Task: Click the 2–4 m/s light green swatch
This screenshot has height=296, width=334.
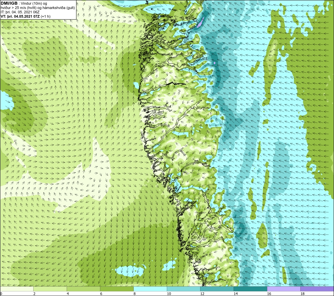Action: click(x=50, y=289)
